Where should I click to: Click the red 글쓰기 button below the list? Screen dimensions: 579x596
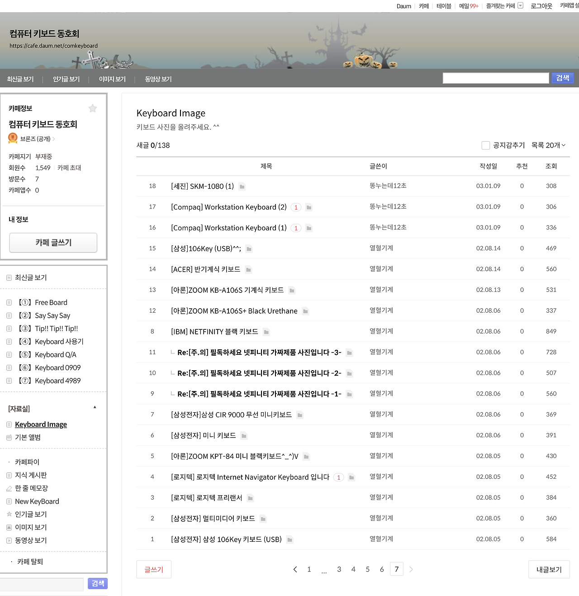tap(154, 569)
